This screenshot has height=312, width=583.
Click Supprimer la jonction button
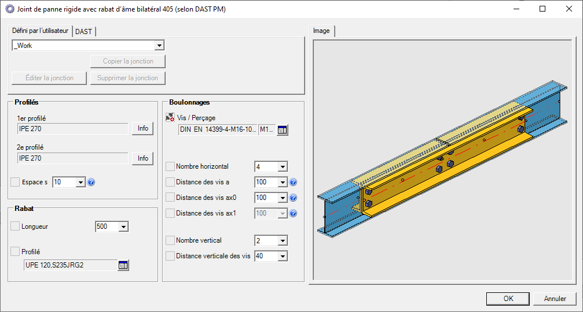tap(128, 78)
